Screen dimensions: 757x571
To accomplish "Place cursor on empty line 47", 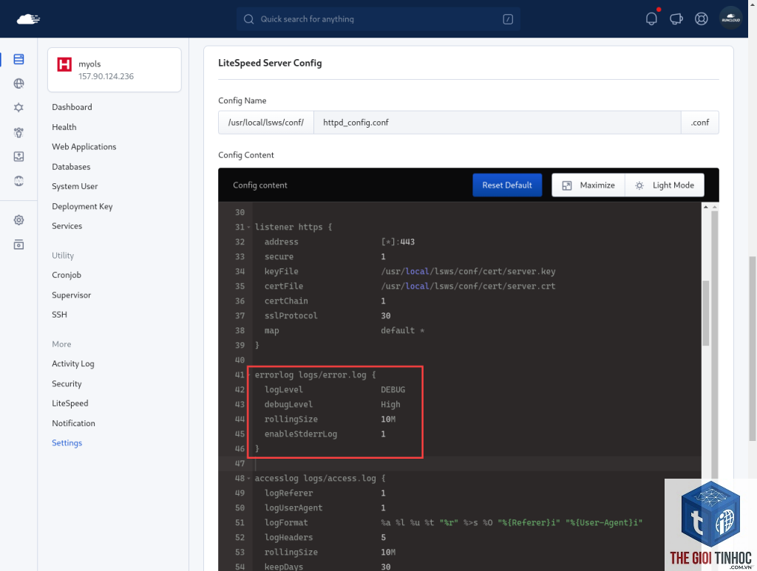I will tap(477, 463).
